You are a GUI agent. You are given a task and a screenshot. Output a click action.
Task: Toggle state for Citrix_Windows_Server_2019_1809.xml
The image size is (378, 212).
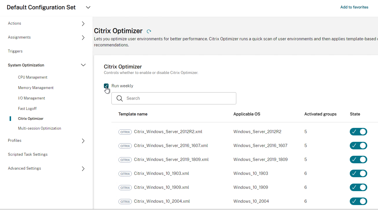(359, 160)
